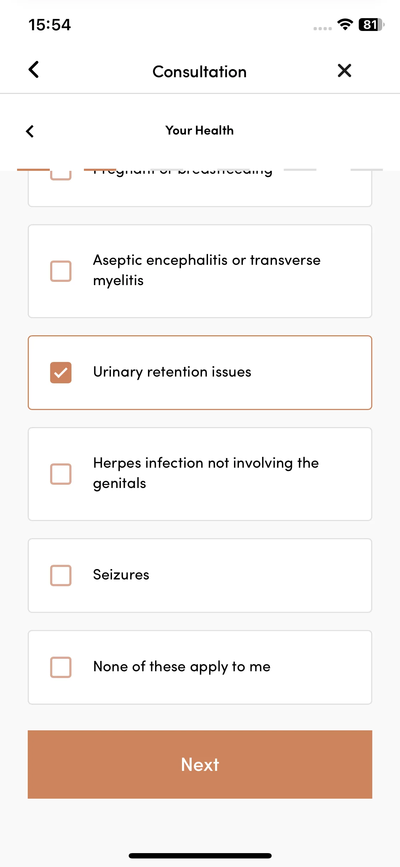
Task: Tap the battery indicator showing 81
Action: coord(371,25)
